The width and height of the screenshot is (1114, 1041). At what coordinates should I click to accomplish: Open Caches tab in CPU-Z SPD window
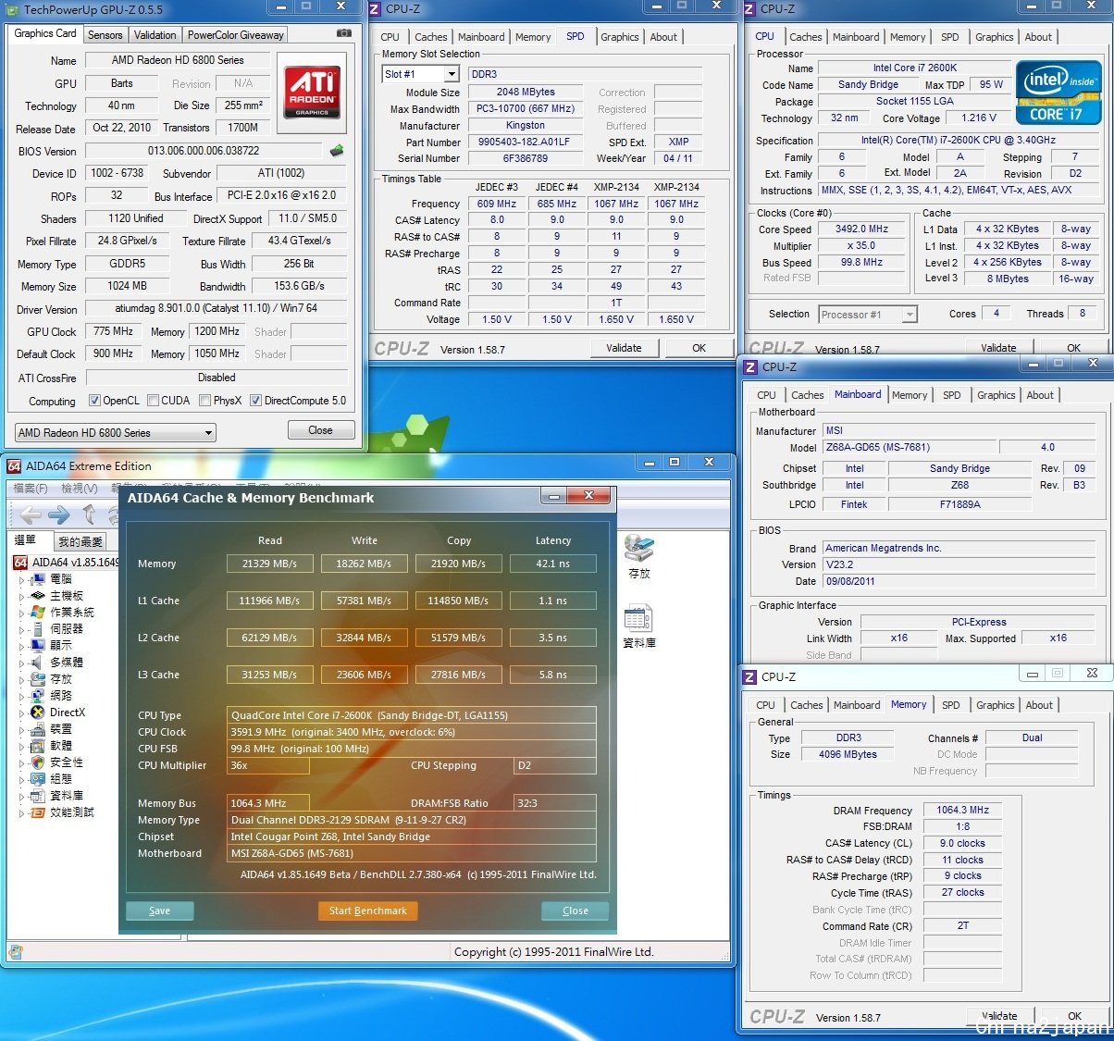pyautogui.click(x=431, y=37)
